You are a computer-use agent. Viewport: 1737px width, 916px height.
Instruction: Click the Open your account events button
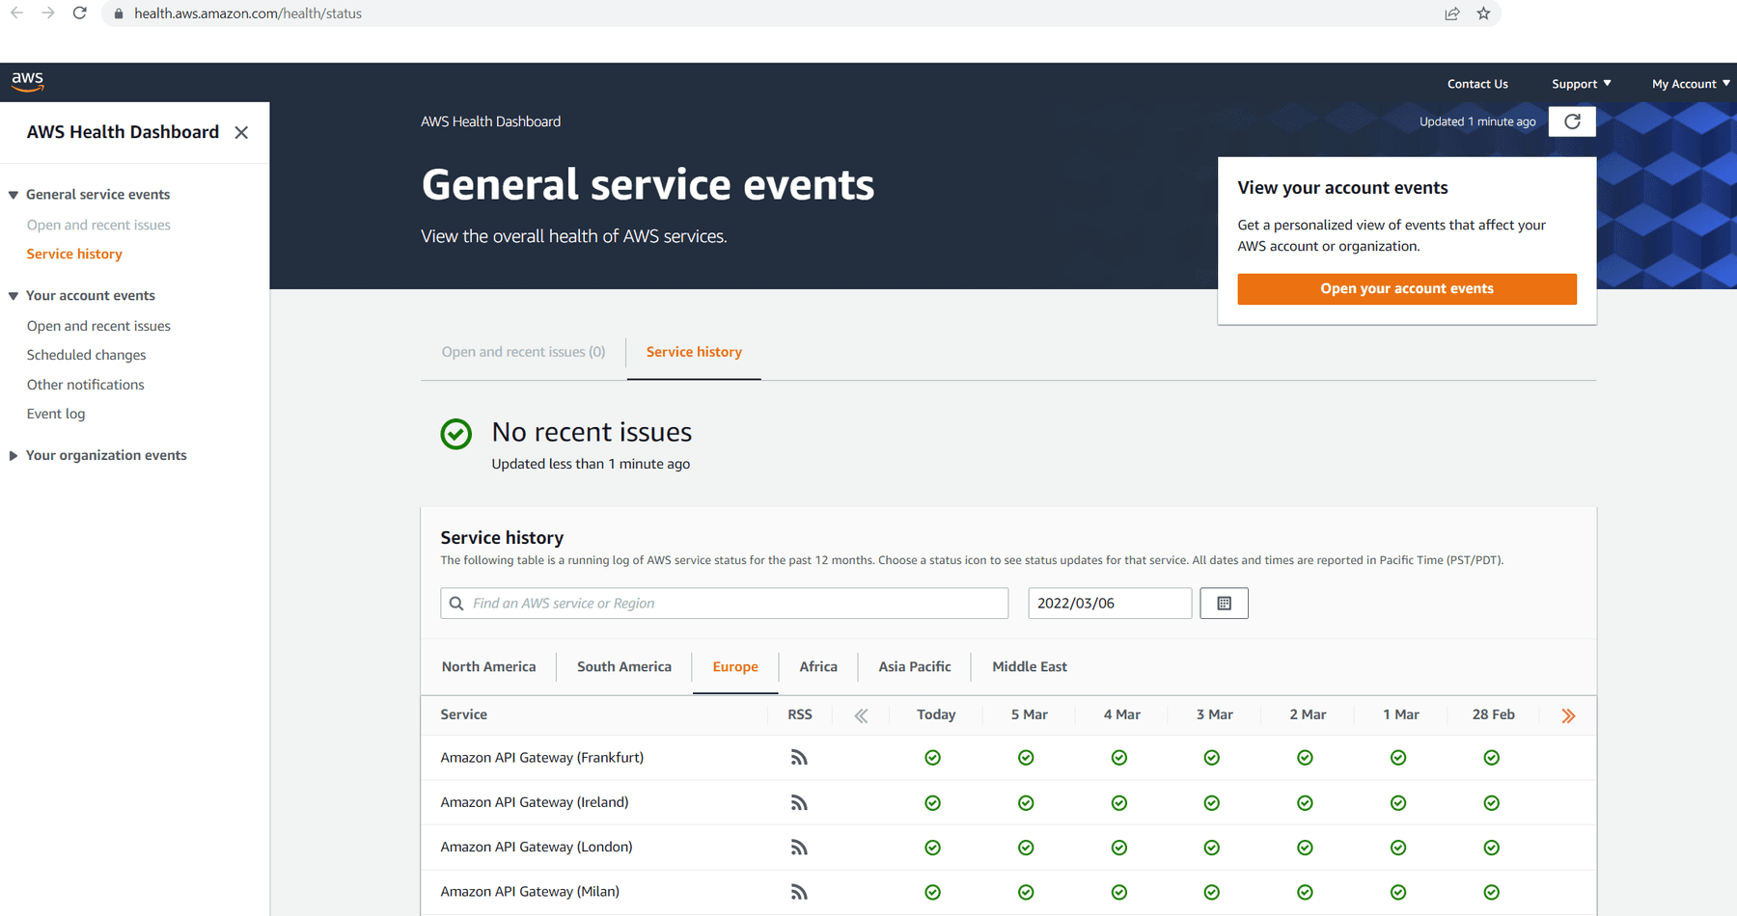1406,288
